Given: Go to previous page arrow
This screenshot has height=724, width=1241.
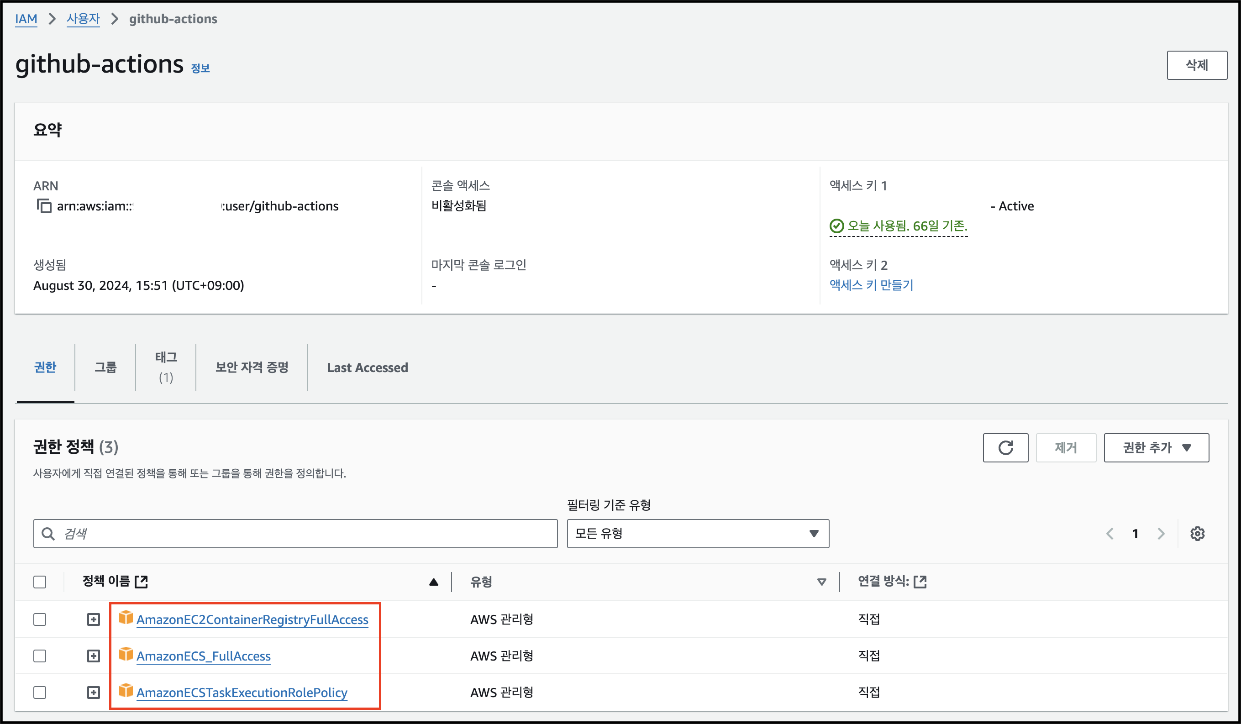Looking at the screenshot, I should click(1110, 533).
